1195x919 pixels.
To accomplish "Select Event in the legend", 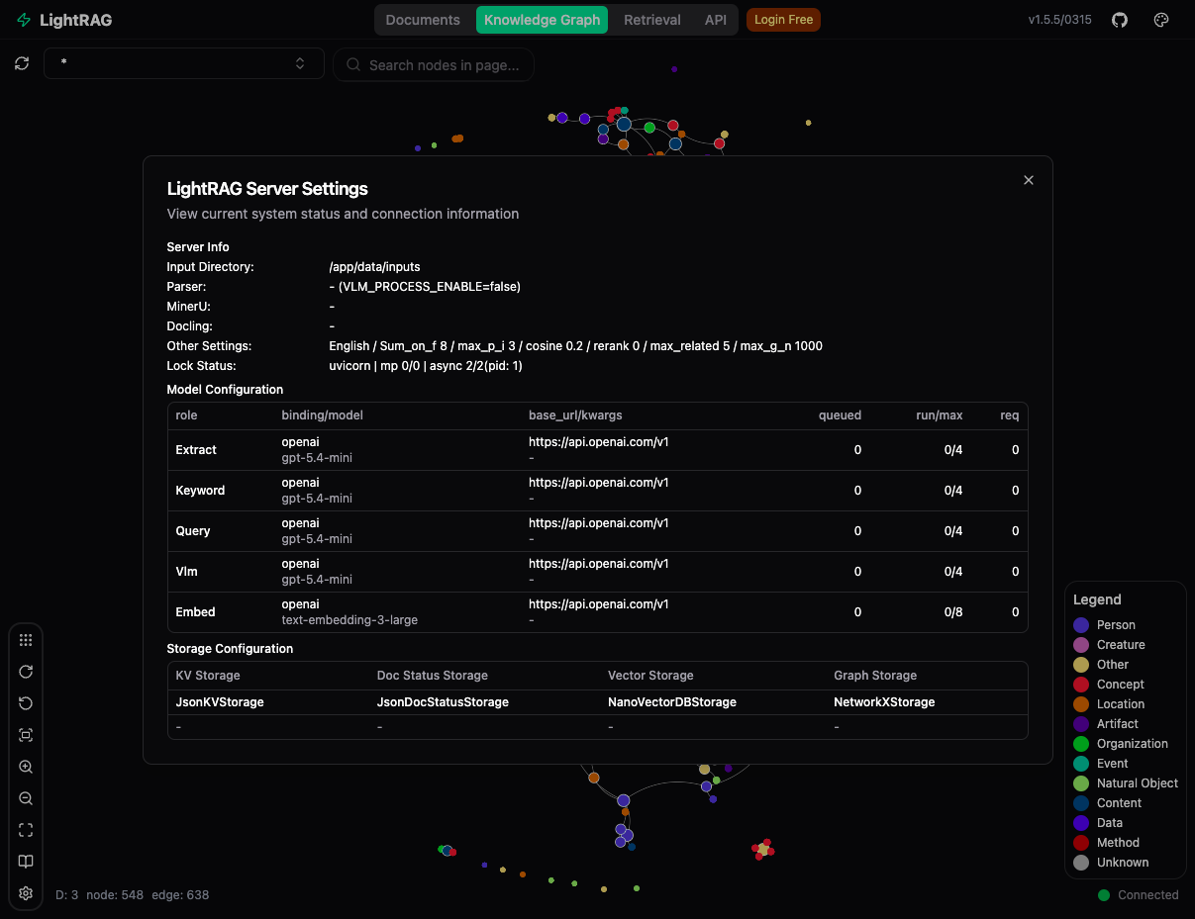I will [1113, 764].
